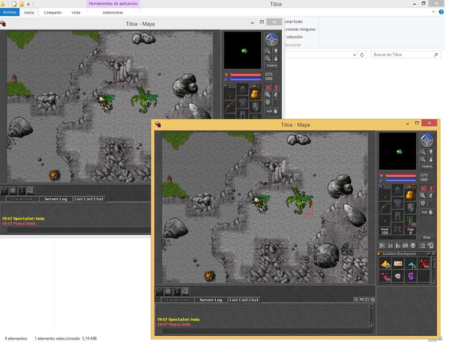
Task: Open the Options list button in front window
Action: coord(423,246)
